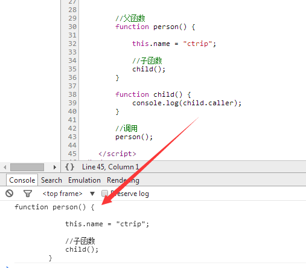Click the 'console.log(child.caller);' line
This screenshot has height=268, width=306.
click(186, 103)
